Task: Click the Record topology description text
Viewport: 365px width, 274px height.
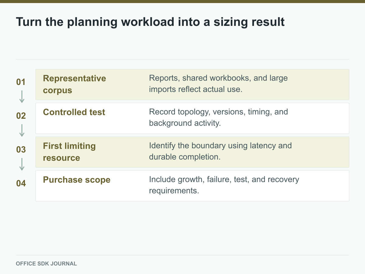Action: coord(218,118)
